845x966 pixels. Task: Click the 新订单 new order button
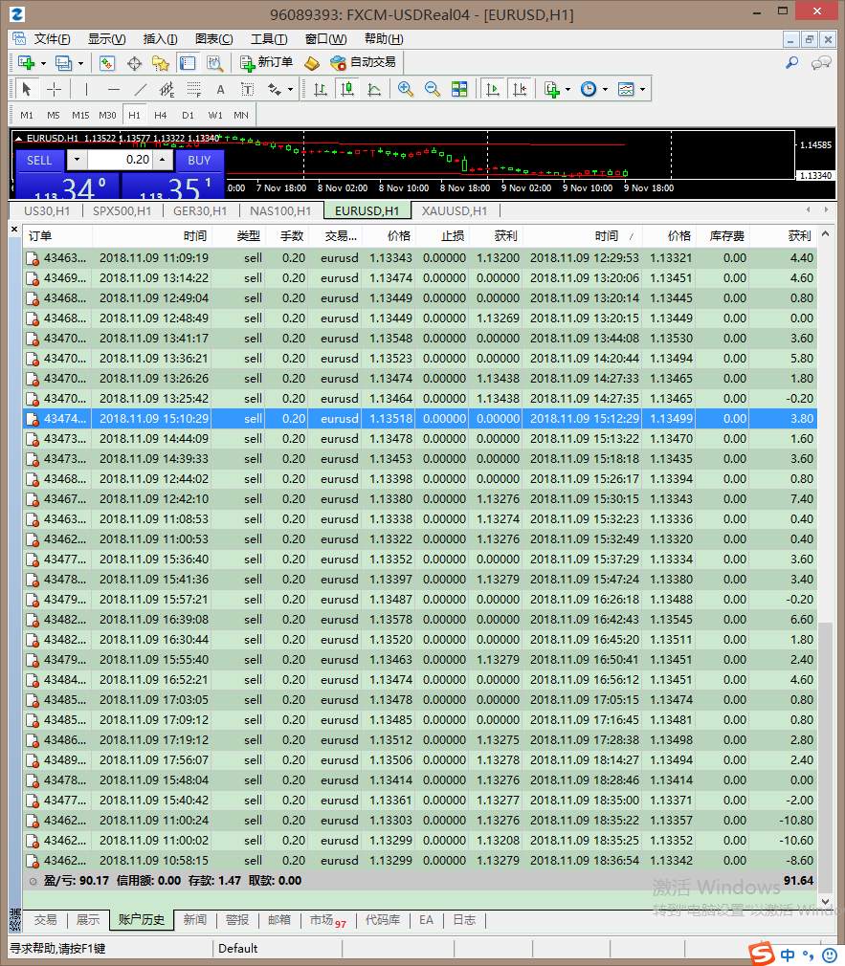[x=267, y=62]
